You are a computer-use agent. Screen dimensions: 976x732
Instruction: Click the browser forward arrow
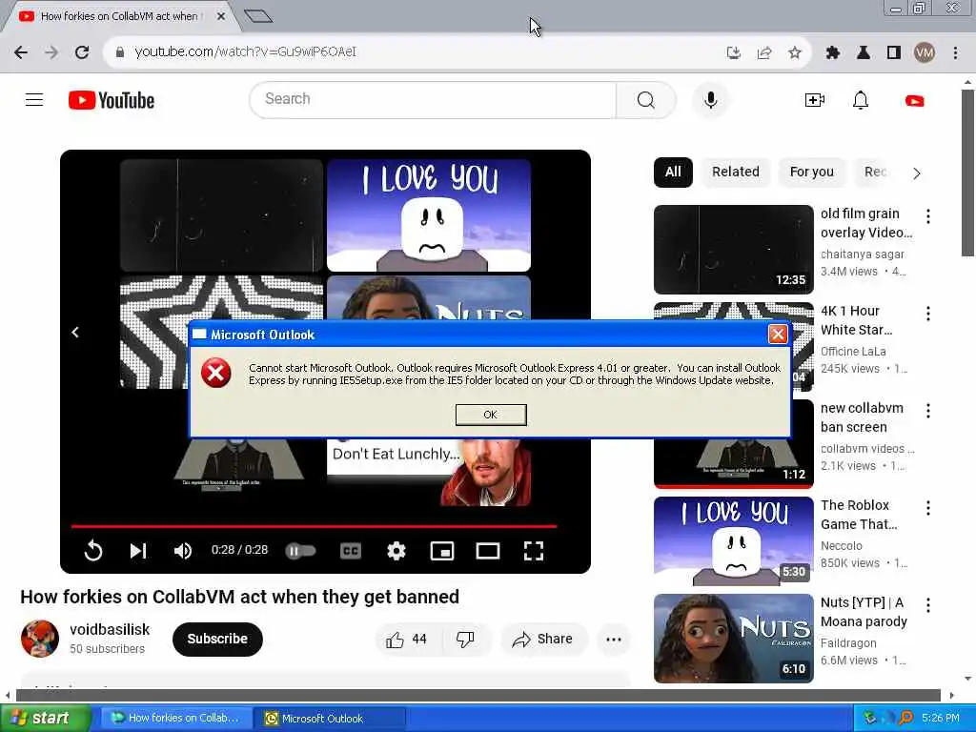click(51, 52)
